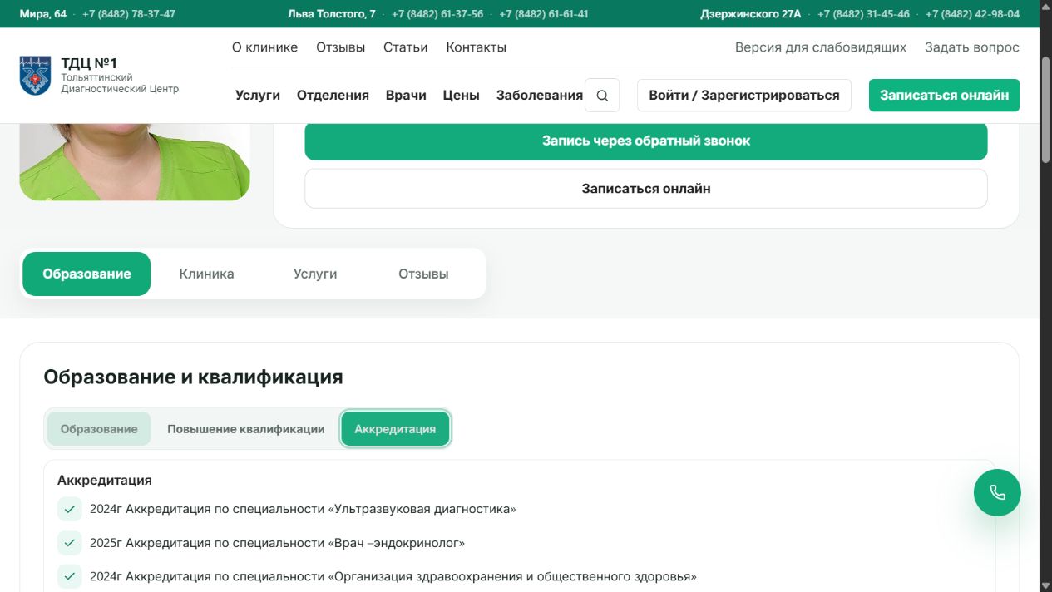The width and height of the screenshot is (1052, 592).
Task: Open the Цены menu item
Action: [461, 96]
